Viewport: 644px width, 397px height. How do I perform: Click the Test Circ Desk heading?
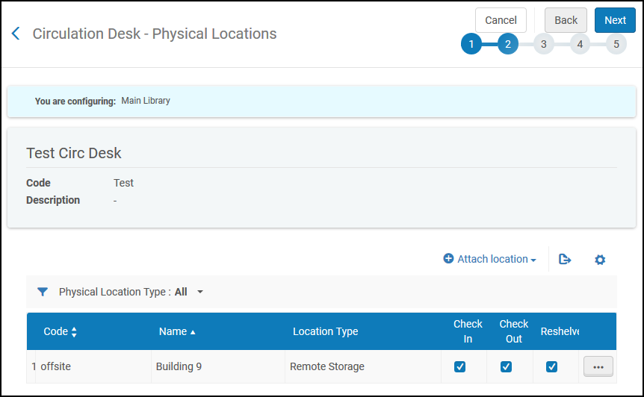(x=73, y=153)
